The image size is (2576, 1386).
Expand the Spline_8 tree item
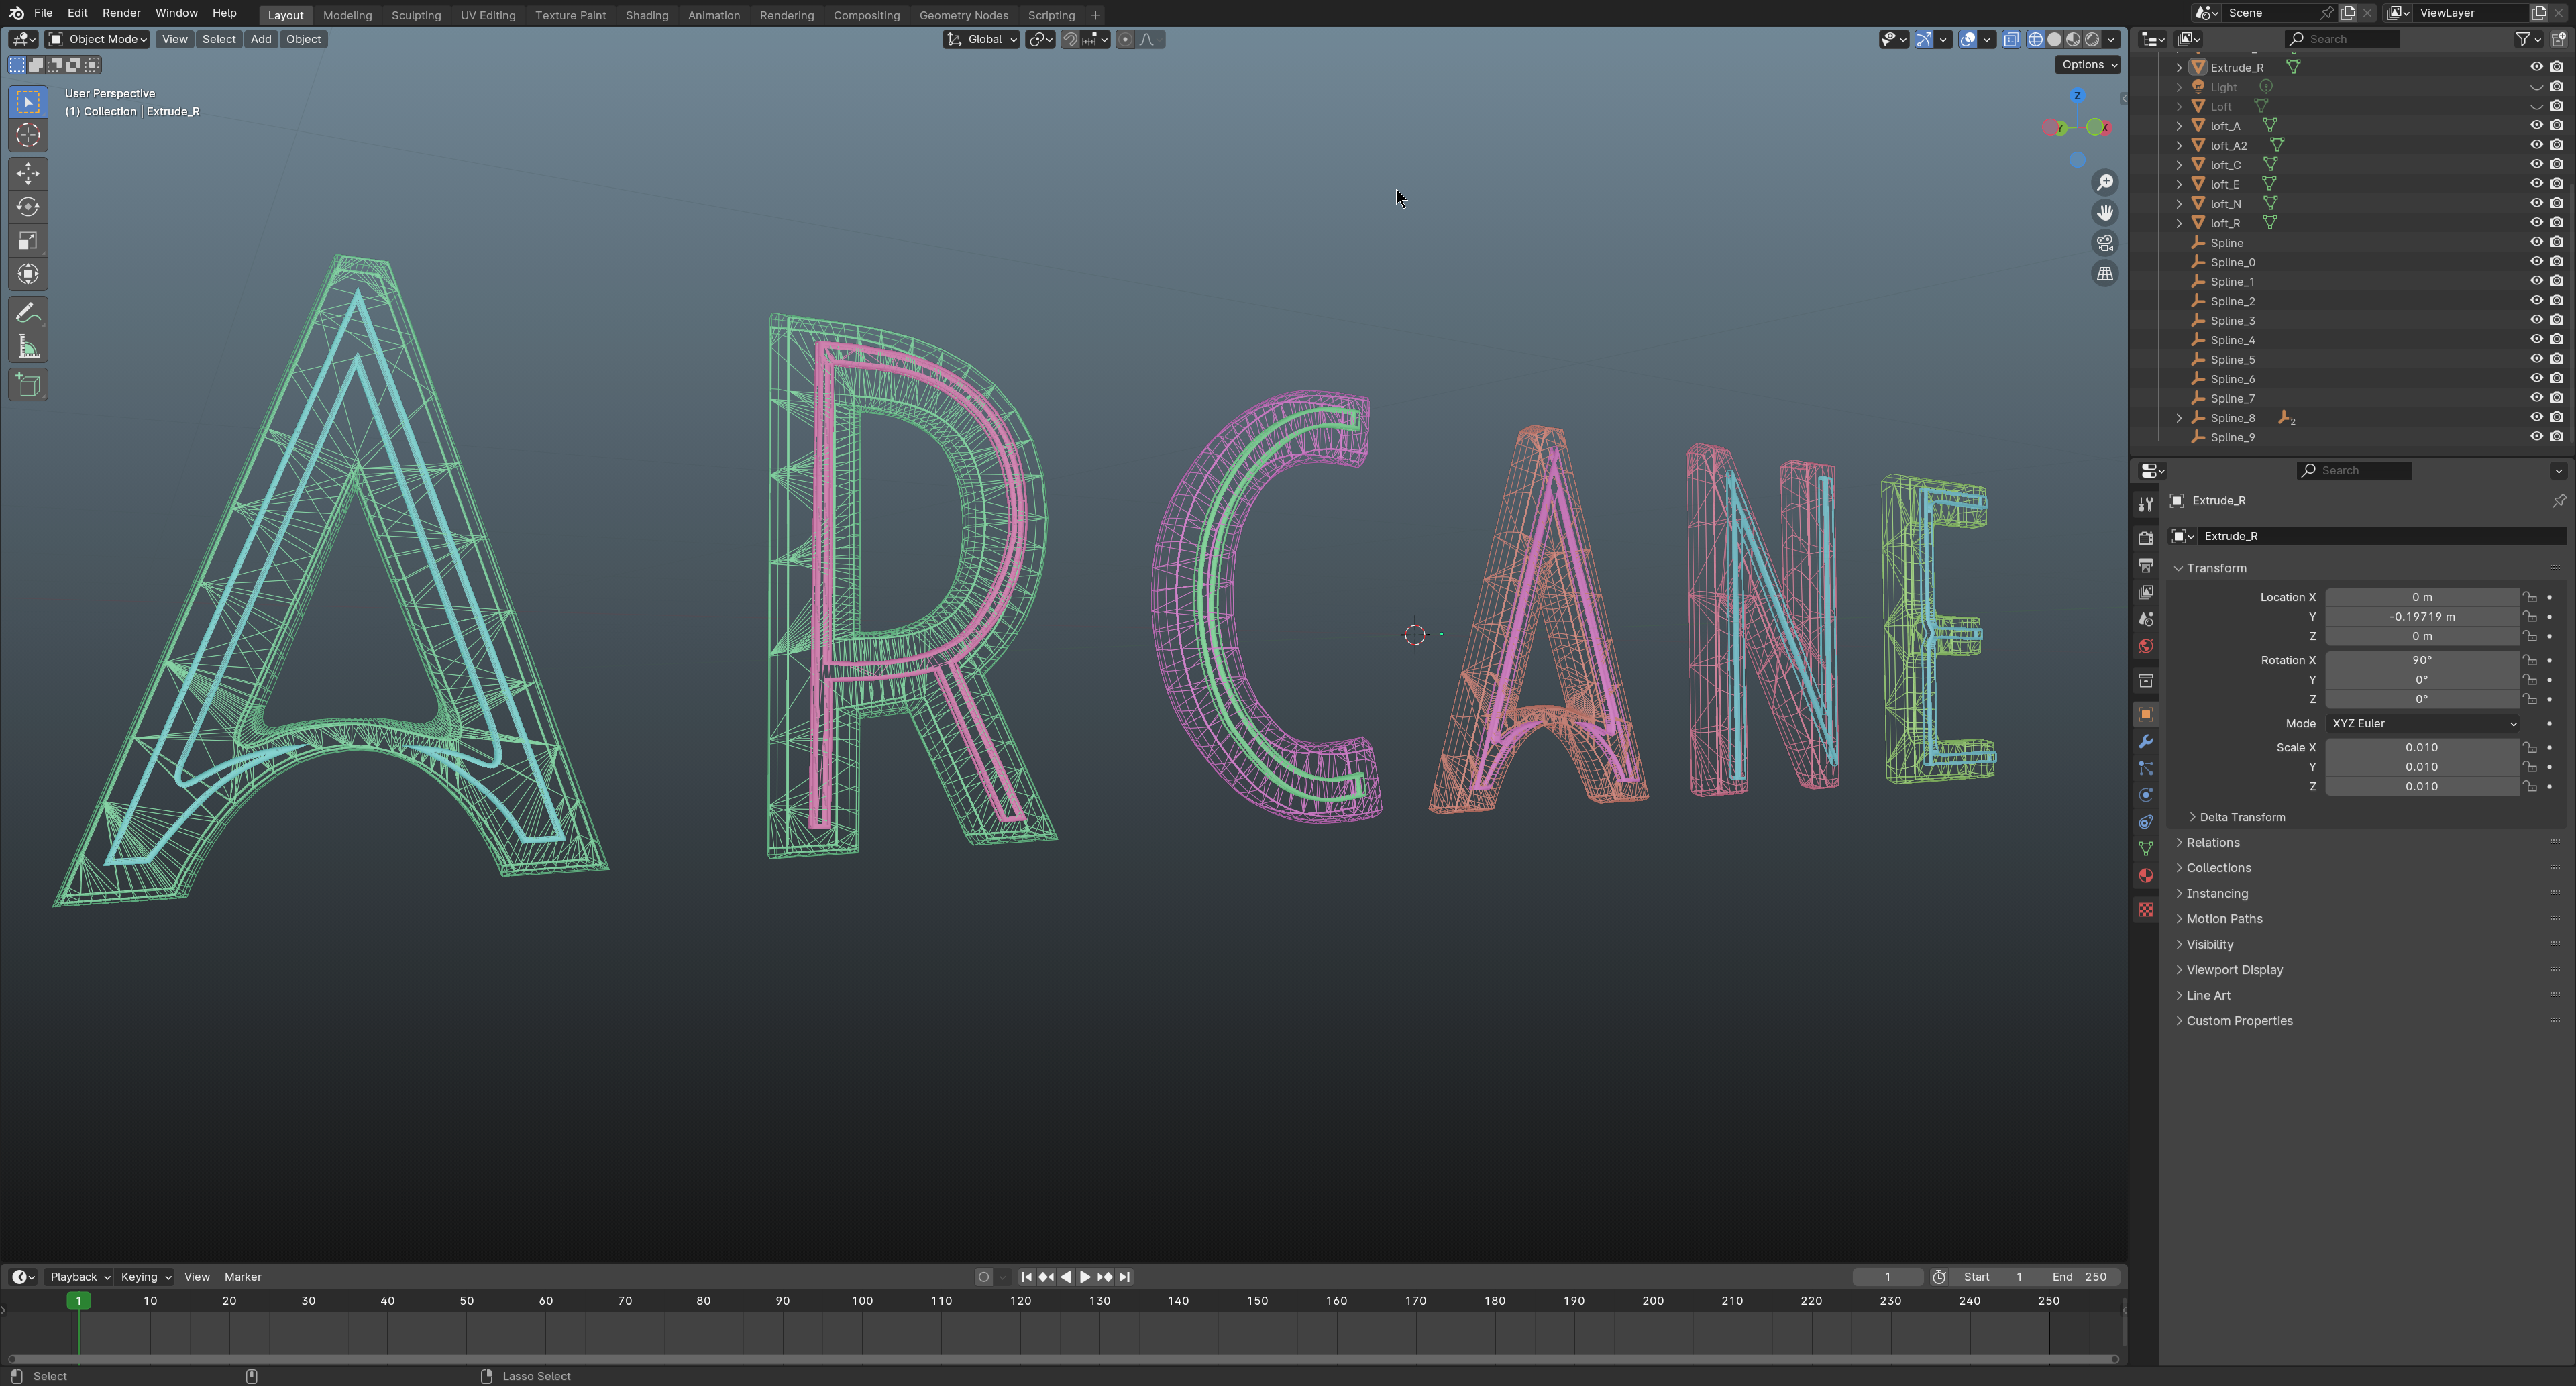pyautogui.click(x=2179, y=418)
